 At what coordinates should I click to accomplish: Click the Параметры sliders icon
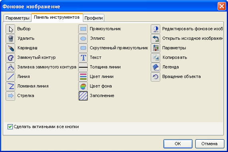(155, 48)
